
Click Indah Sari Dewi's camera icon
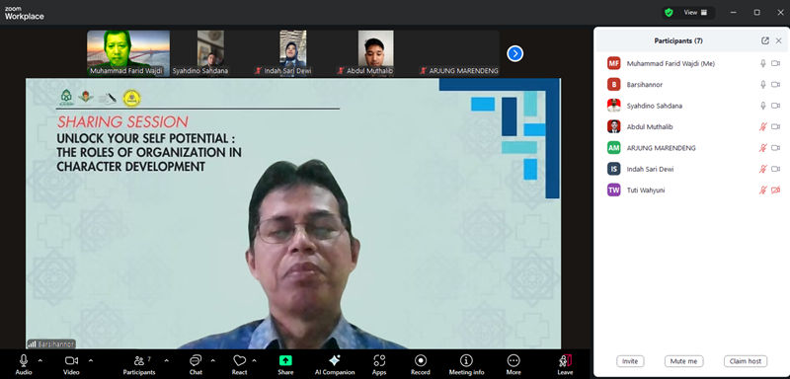pos(776,169)
